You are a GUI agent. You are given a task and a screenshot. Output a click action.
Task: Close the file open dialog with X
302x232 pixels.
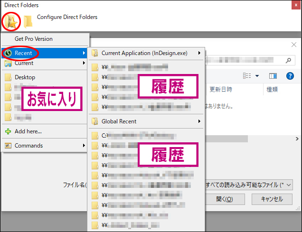tap(294, 45)
